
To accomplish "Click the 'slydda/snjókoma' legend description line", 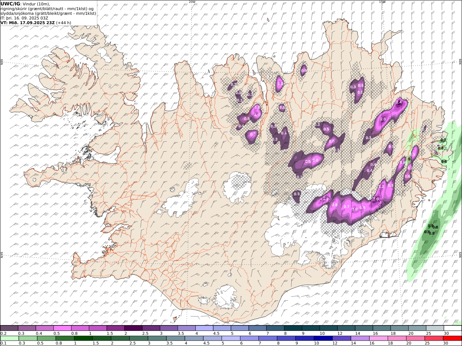I will [x=48, y=13].
